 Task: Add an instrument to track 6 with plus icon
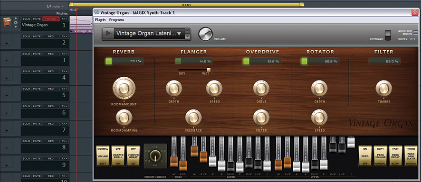tap(7, 113)
